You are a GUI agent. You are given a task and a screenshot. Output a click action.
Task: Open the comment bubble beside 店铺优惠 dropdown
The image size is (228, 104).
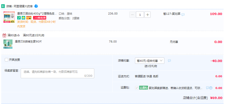[x=169, y=61]
